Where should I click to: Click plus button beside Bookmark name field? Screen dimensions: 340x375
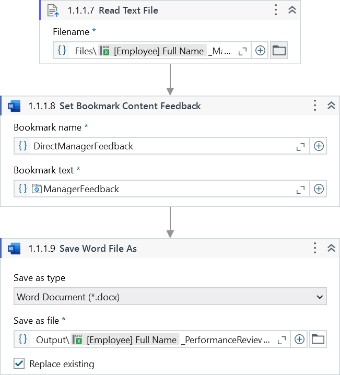319,146
